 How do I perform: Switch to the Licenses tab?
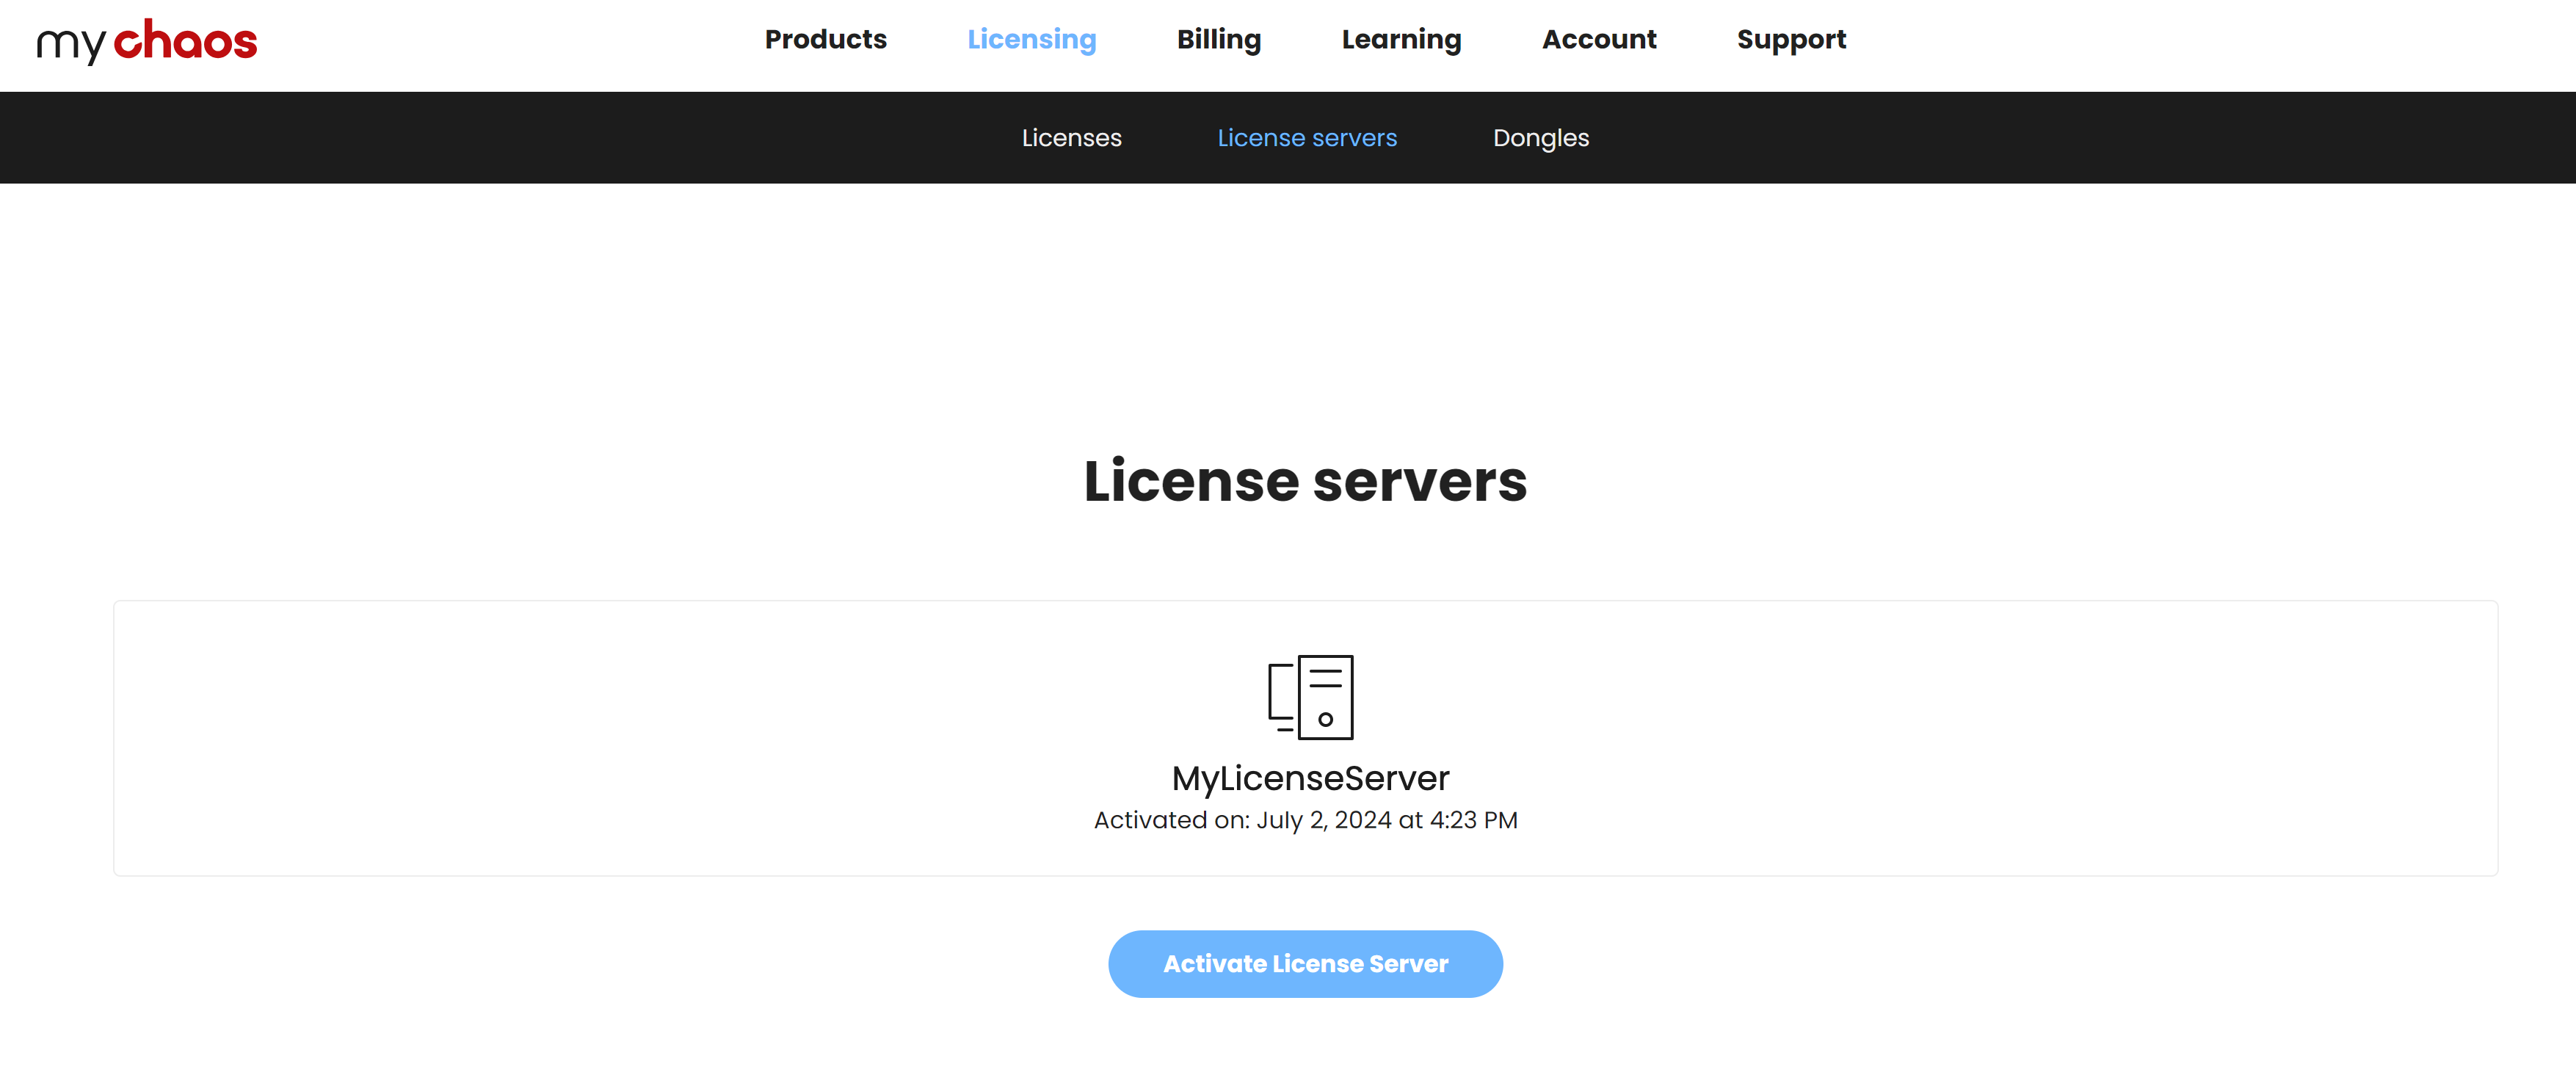click(x=1072, y=138)
